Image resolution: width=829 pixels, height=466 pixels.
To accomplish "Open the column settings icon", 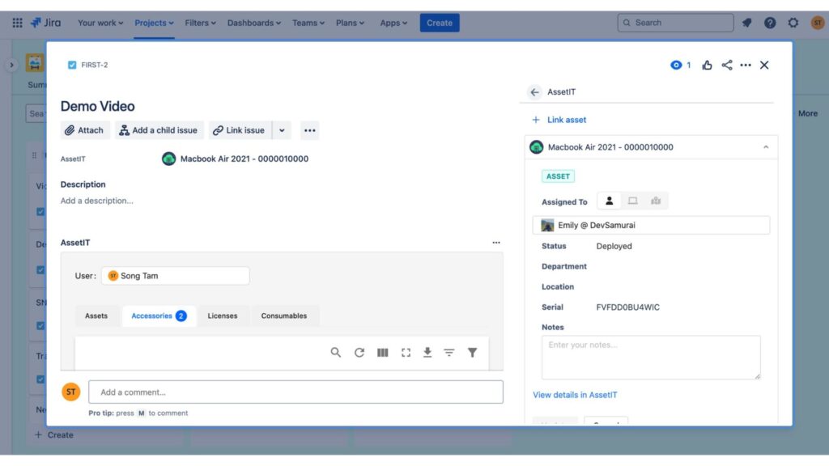I will coord(382,352).
